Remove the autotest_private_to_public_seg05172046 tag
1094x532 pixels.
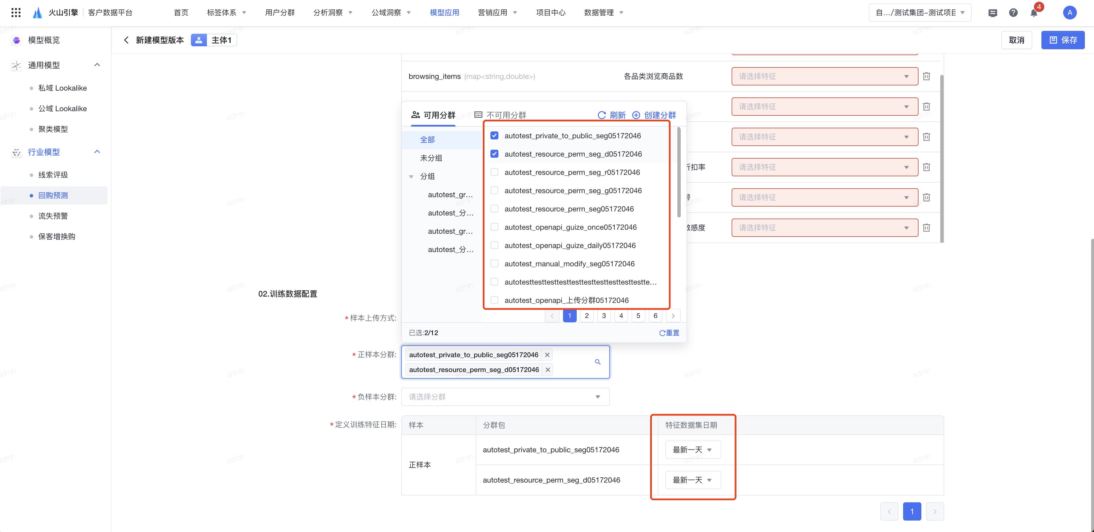(547, 355)
